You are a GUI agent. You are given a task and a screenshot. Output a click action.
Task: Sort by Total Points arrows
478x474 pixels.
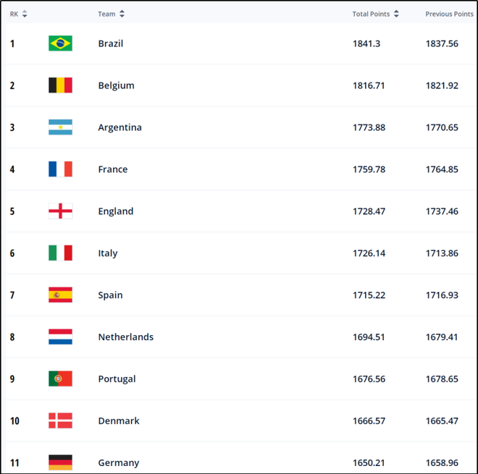click(x=396, y=14)
